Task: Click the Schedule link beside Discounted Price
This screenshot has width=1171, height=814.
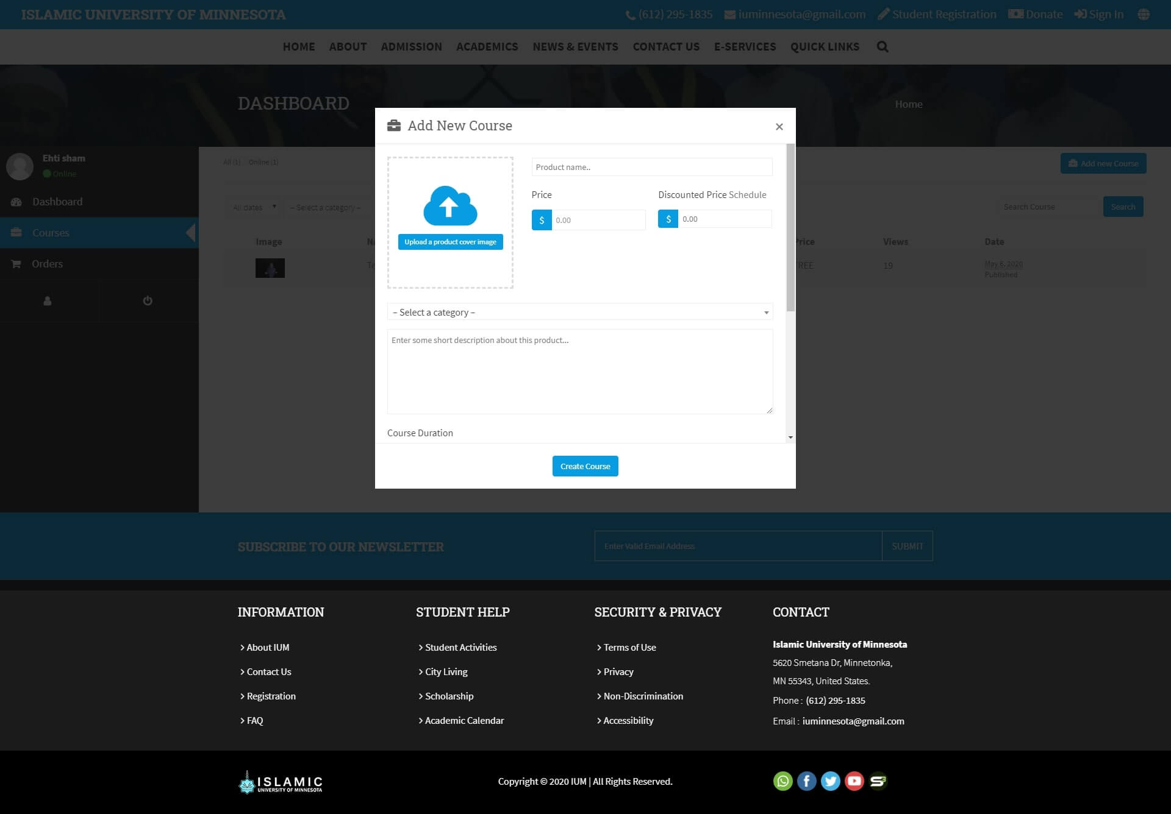Action: coord(748,195)
